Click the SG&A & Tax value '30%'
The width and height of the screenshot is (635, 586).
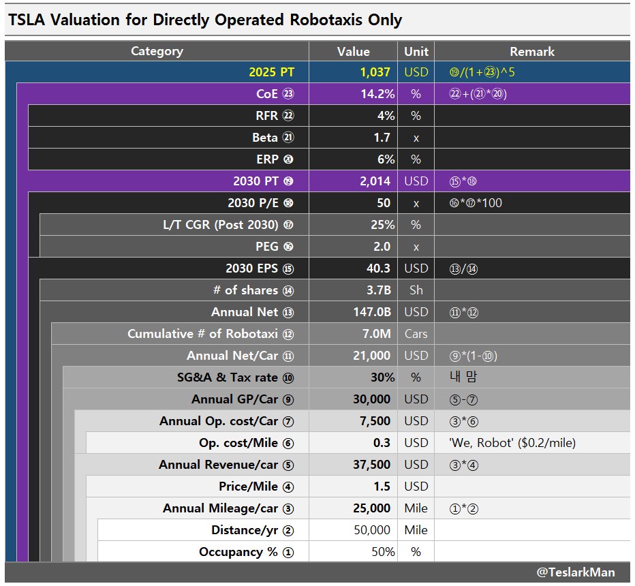coord(383,378)
